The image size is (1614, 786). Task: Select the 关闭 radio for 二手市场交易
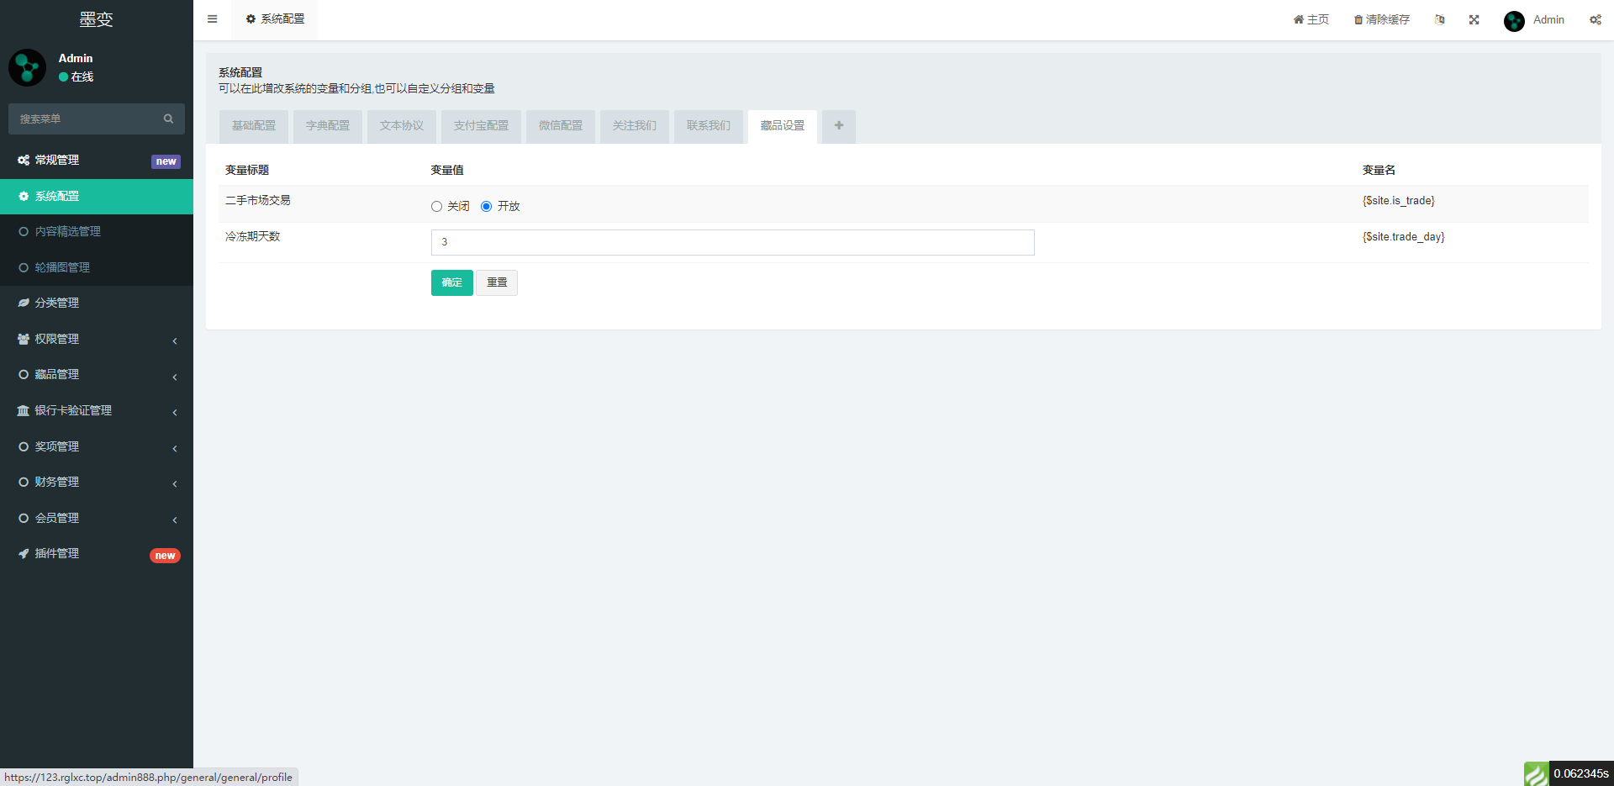(436, 207)
